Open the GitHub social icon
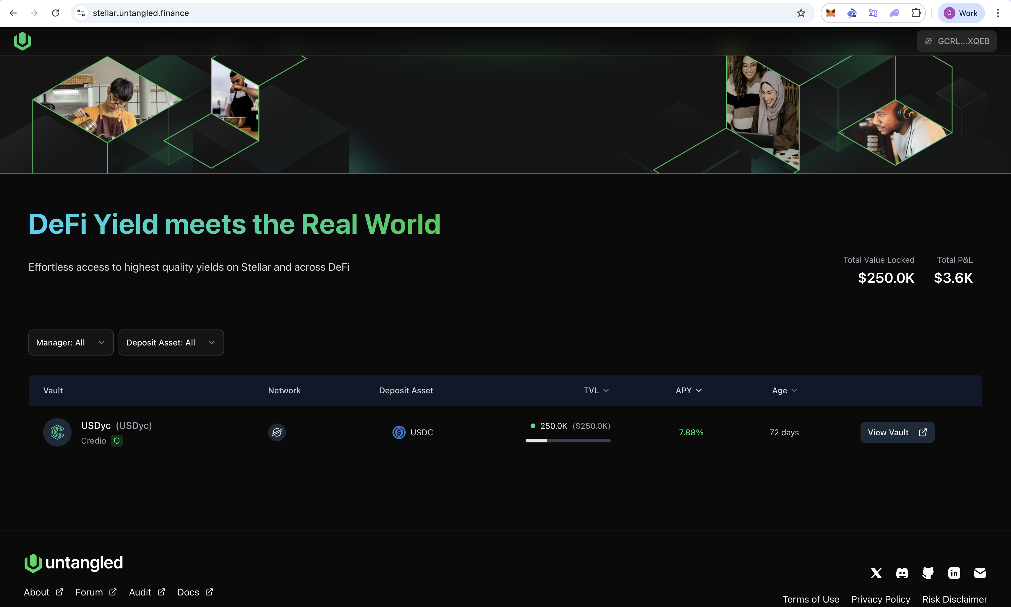 [928, 573]
